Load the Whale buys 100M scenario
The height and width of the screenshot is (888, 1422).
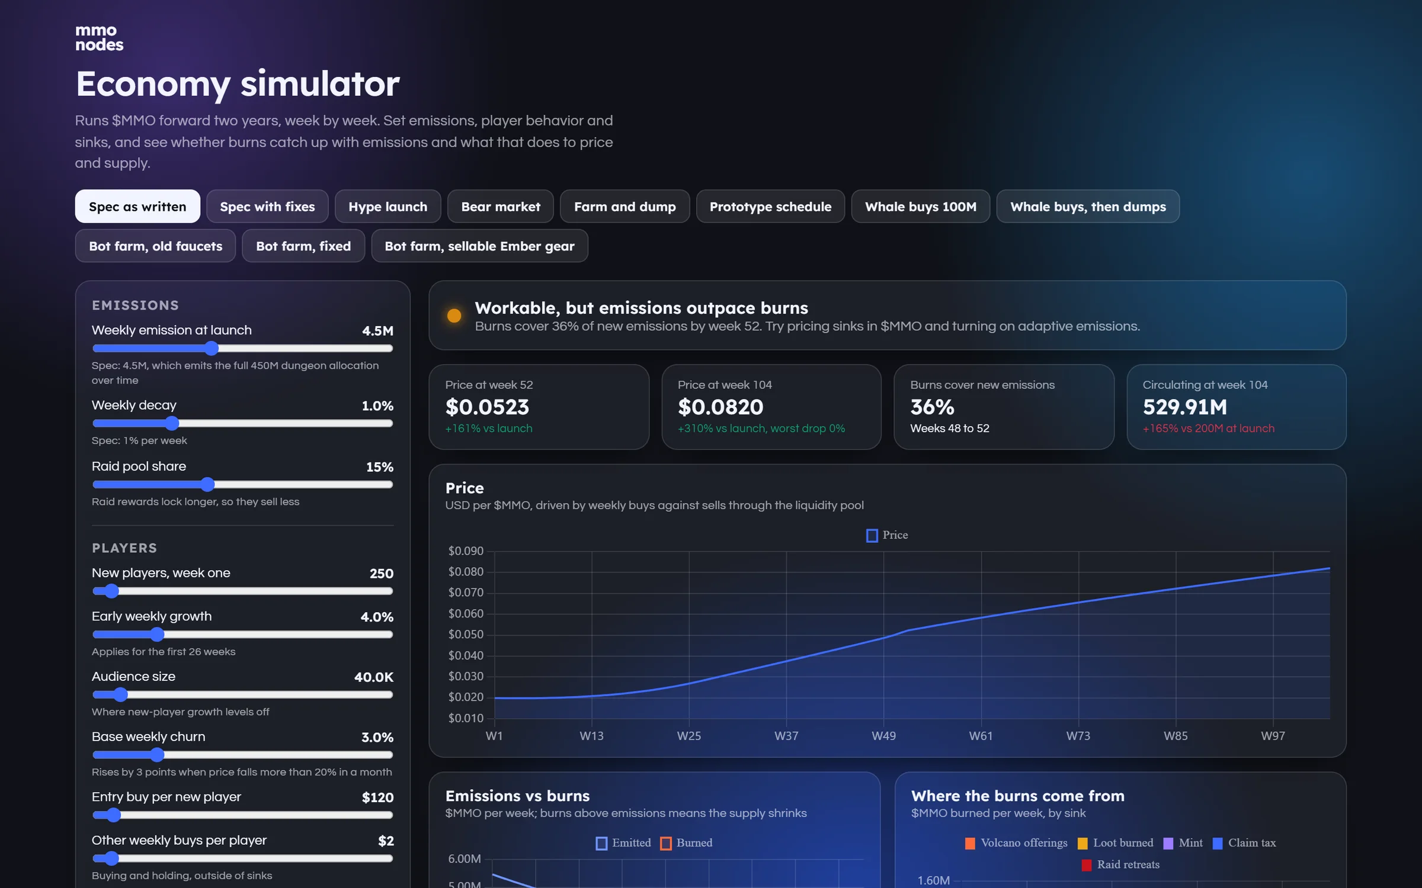921,207
